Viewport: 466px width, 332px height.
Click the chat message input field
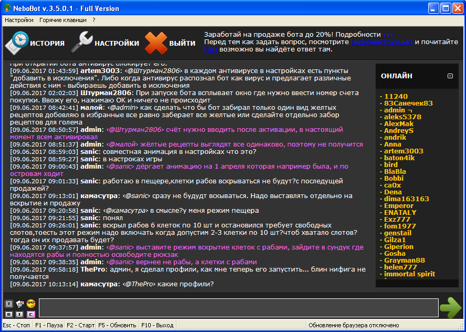[238, 308]
